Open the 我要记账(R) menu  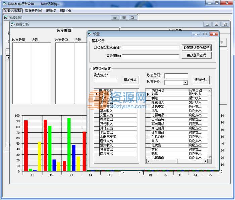coord(13,11)
